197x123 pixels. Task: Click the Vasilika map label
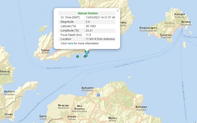point(141,108)
